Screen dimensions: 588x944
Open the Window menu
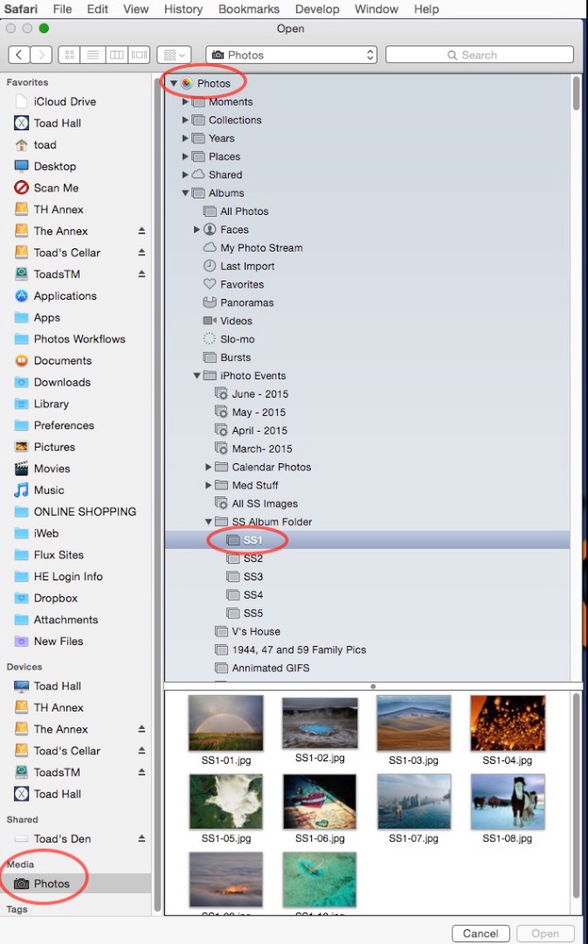point(377,9)
